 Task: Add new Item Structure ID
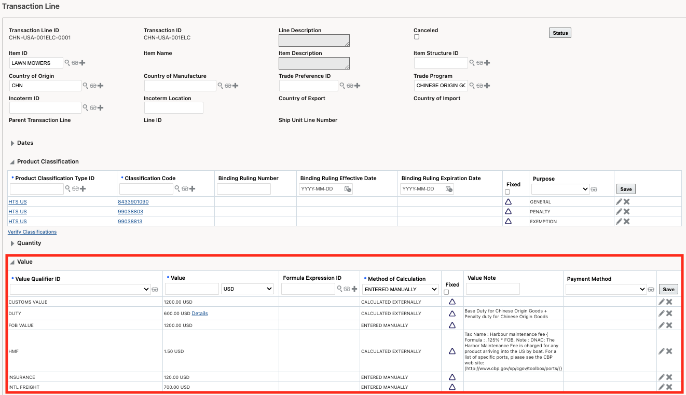tap(487, 63)
